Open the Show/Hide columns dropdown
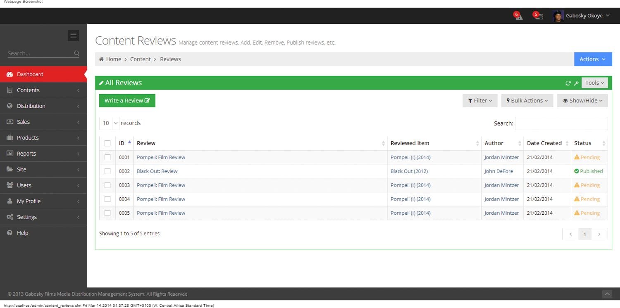The width and height of the screenshot is (620, 308). [x=582, y=100]
